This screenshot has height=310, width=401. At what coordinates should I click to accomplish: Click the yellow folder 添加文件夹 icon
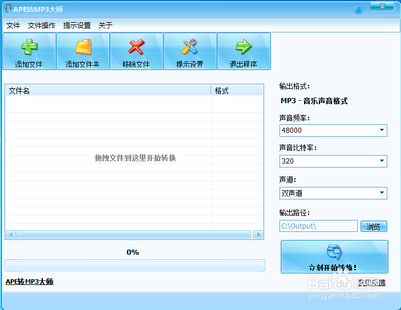tap(83, 47)
